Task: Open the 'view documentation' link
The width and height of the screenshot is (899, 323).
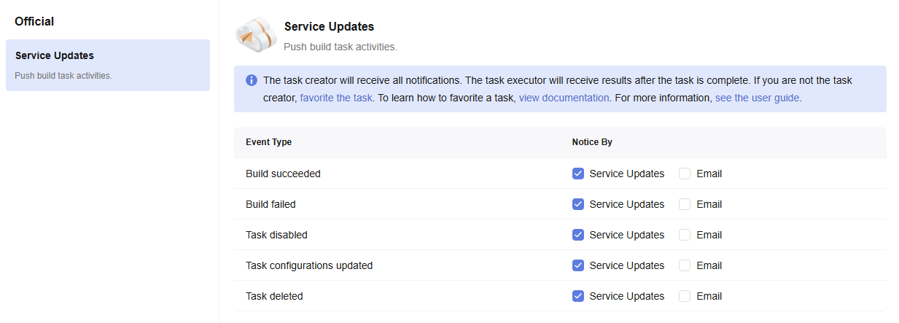Action: click(564, 98)
